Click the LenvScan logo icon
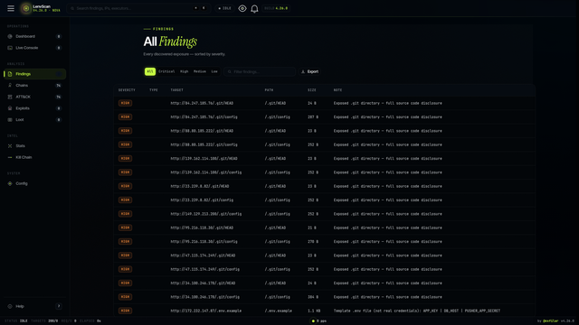The image size is (579, 325). (26, 8)
